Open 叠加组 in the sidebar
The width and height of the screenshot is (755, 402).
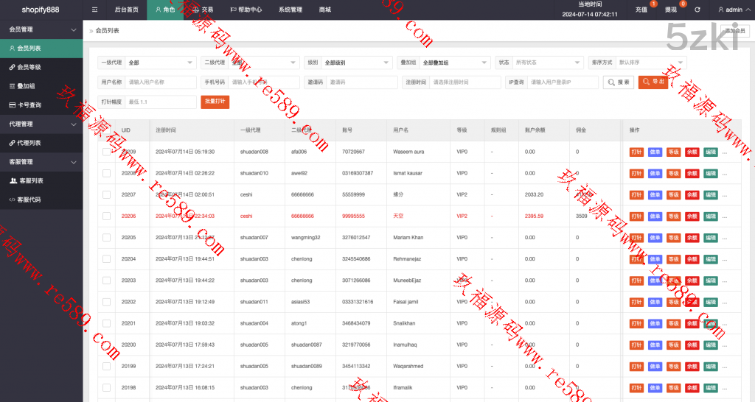(26, 86)
